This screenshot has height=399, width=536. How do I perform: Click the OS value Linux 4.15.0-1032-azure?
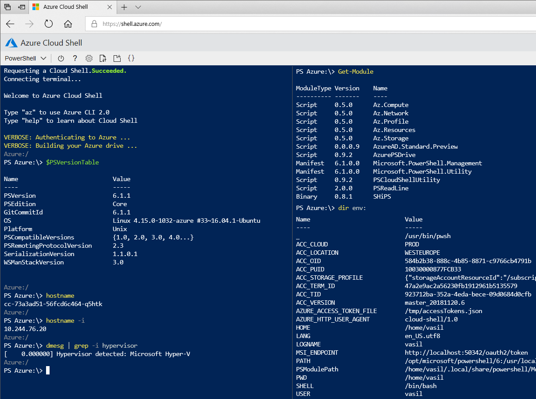click(186, 221)
